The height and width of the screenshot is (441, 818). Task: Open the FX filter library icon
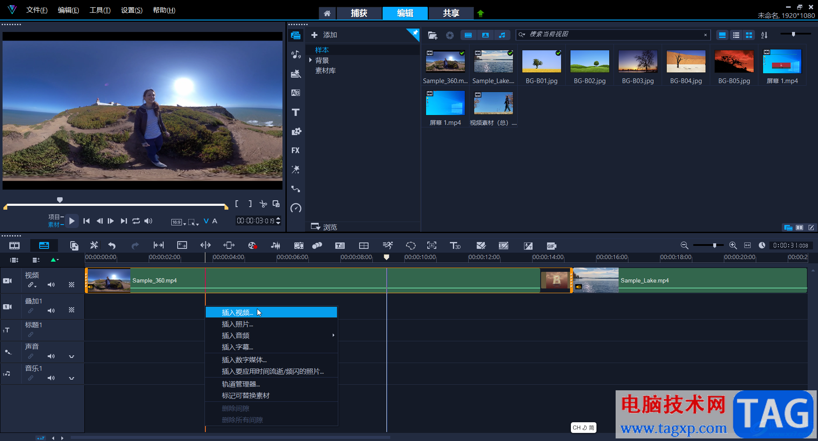pyautogui.click(x=296, y=150)
